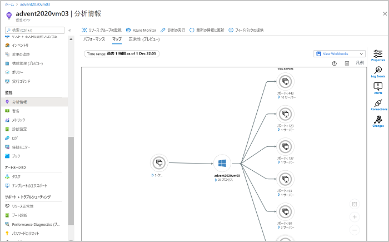This screenshot has width=389, height=242.
Task: Change the Time range filter
Action: [122, 53]
